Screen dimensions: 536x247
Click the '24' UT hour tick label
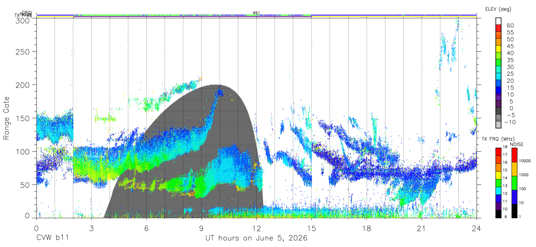[x=476, y=228]
